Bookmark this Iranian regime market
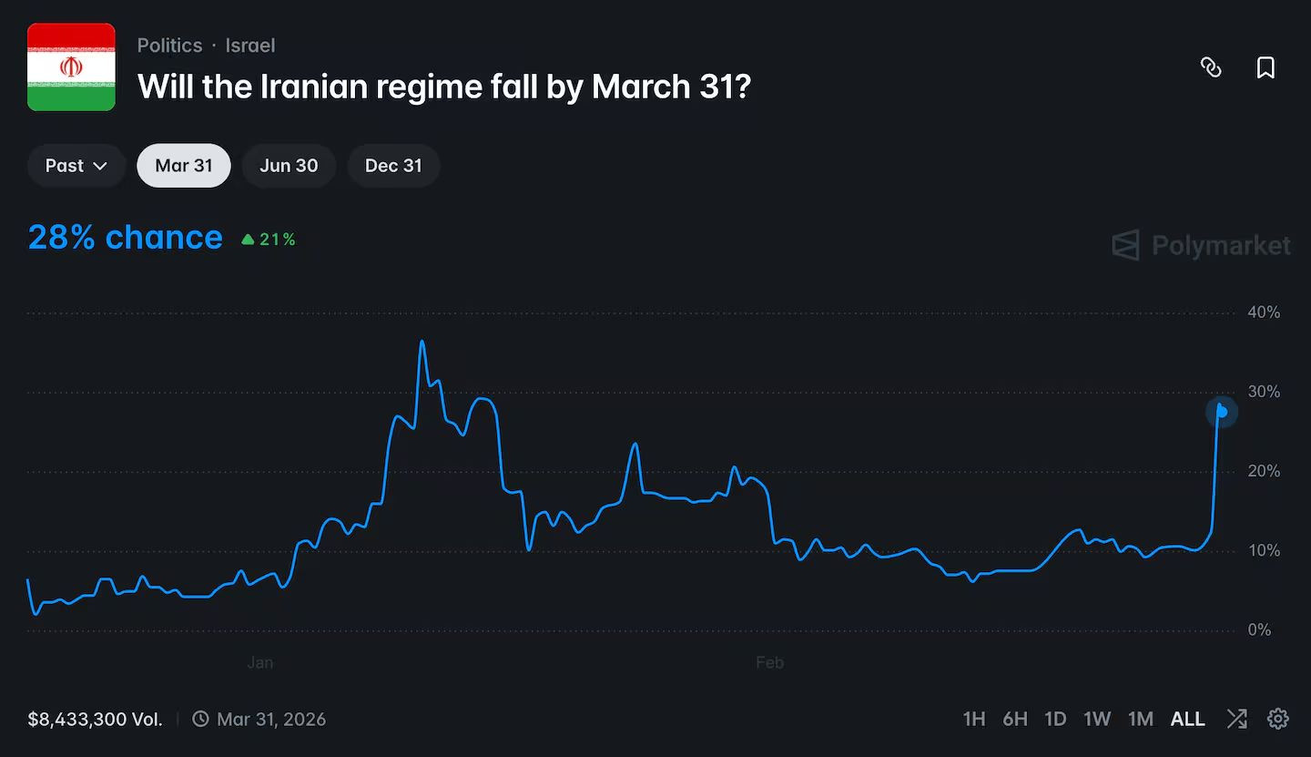 point(1265,67)
